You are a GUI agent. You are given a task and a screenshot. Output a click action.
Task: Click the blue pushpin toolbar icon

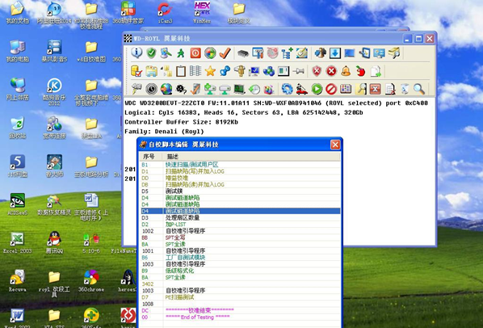225,71
